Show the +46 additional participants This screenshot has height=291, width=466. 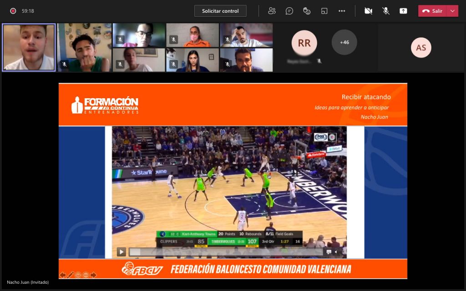click(x=344, y=42)
